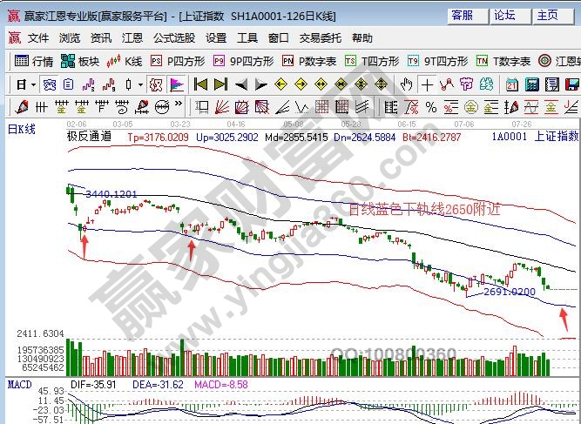The height and width of the screenshot is (424, 581).
Task: Toggle the colored flag chart button
Action: coord(177,84)
